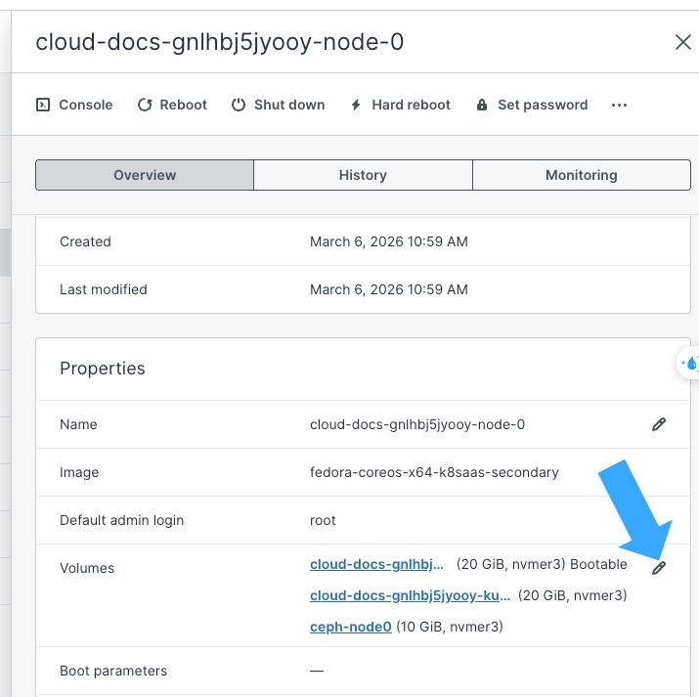The image size is (699, 697).
Task: Open the more actions ellipsis menu
Action: click(x=619, y=105)
